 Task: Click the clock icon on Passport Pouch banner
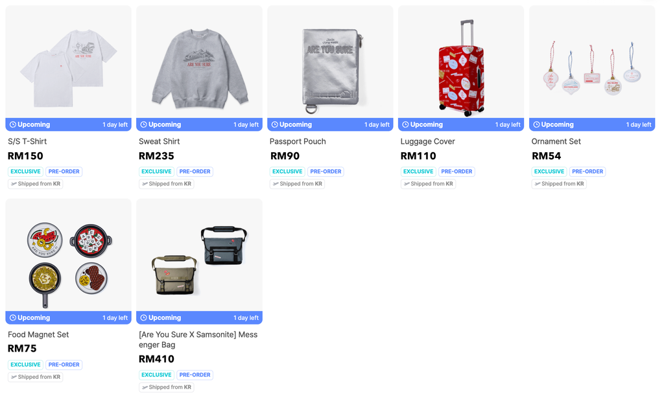(x=274, y=125)
